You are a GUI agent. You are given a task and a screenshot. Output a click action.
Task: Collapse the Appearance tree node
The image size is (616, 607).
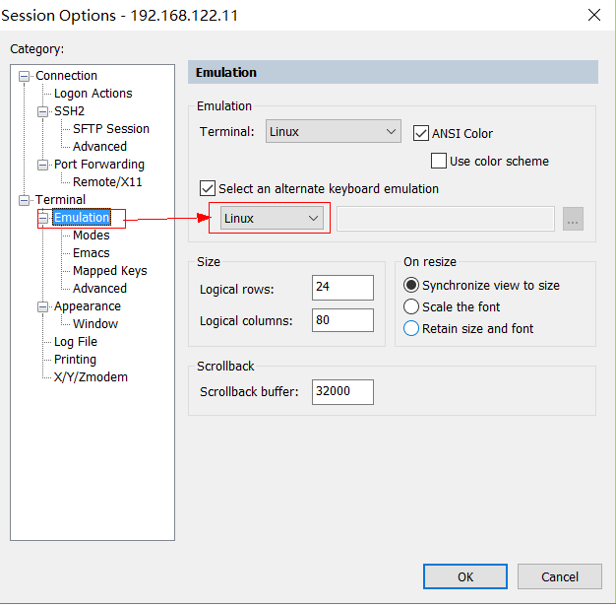tap(43, 306)
